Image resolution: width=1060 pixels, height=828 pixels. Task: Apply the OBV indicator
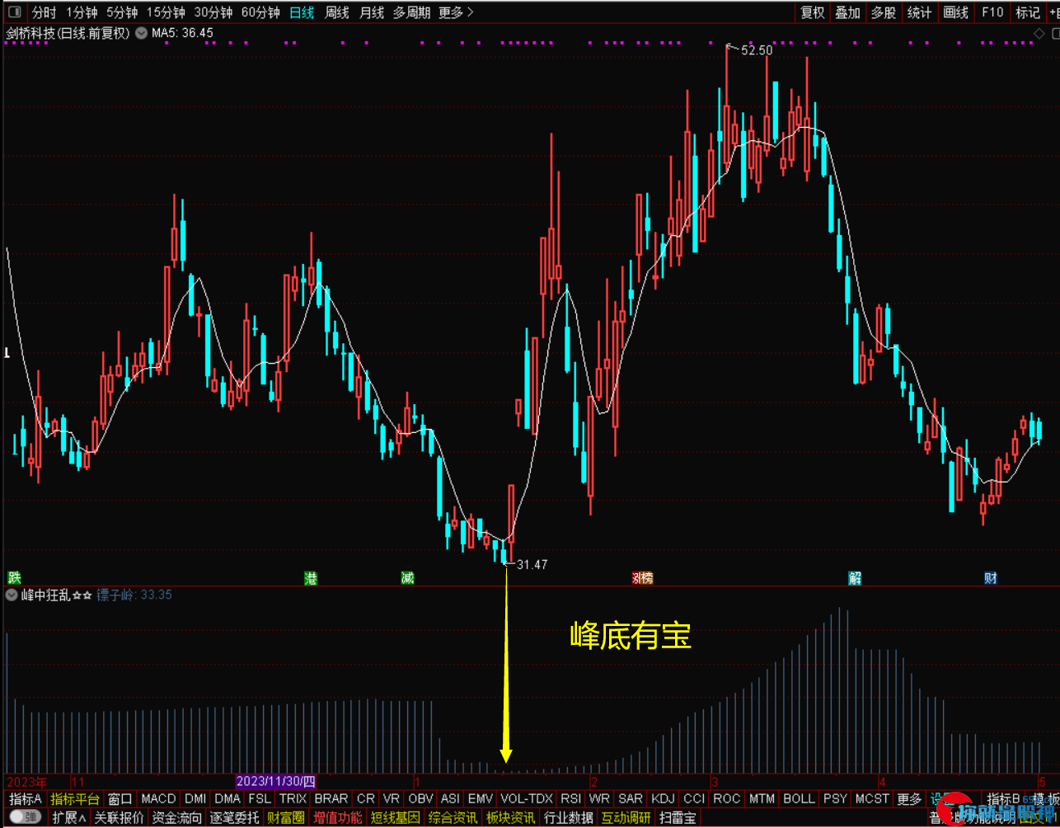pyautogui.click(x=420, y=798)
